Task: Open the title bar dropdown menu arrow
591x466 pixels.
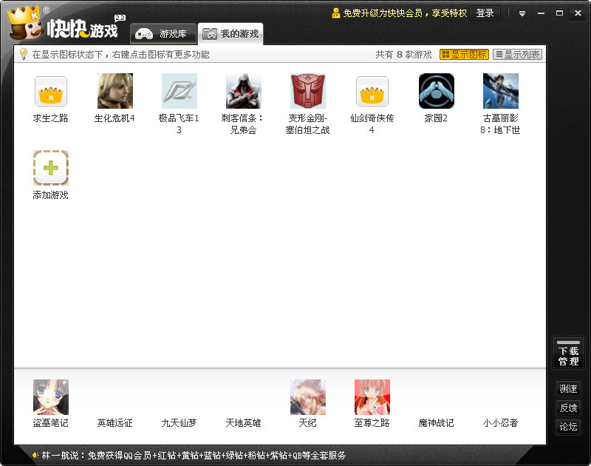Action: pyautogui.click(x=522, y=13)
